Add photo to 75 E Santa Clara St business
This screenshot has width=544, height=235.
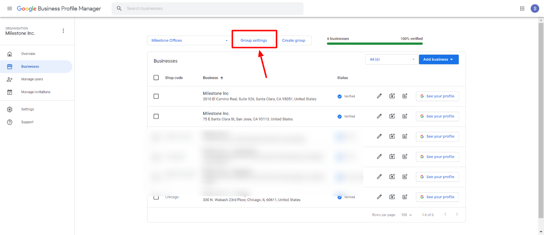392,116
